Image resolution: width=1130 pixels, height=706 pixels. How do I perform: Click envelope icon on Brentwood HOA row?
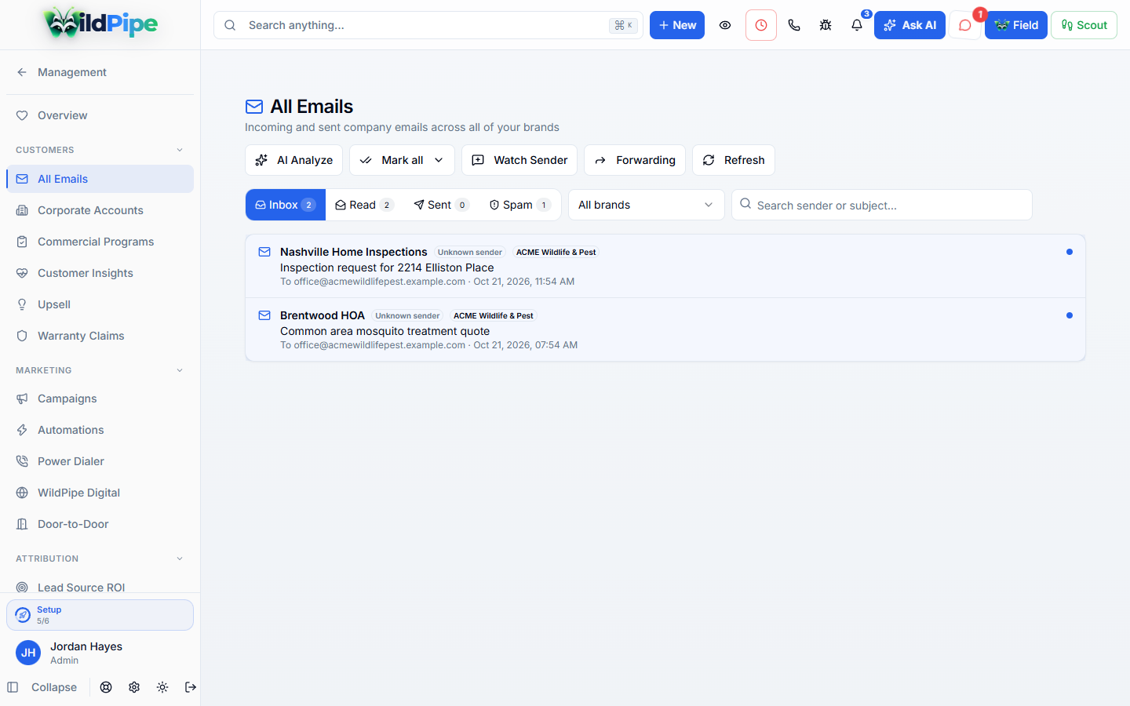[264, 315]
